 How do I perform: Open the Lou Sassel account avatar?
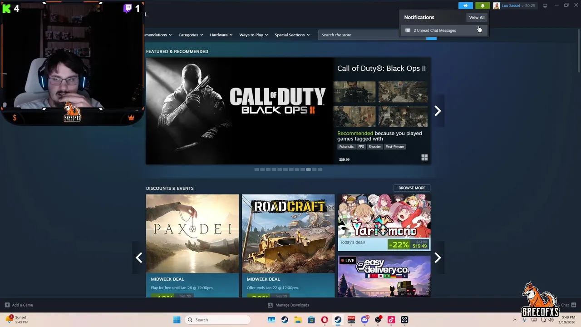[497, 5]
